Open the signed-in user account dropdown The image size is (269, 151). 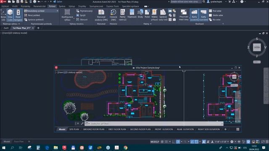tap(216, 2)
